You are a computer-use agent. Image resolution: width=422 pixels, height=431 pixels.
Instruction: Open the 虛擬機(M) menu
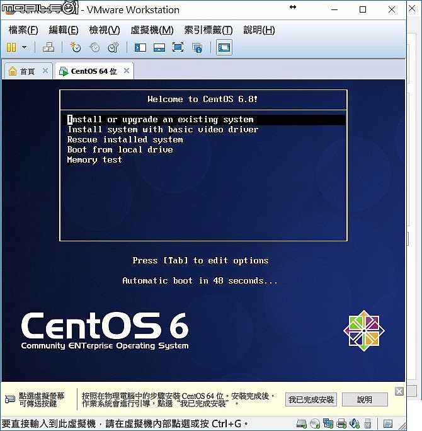click(x=152, y=30)
